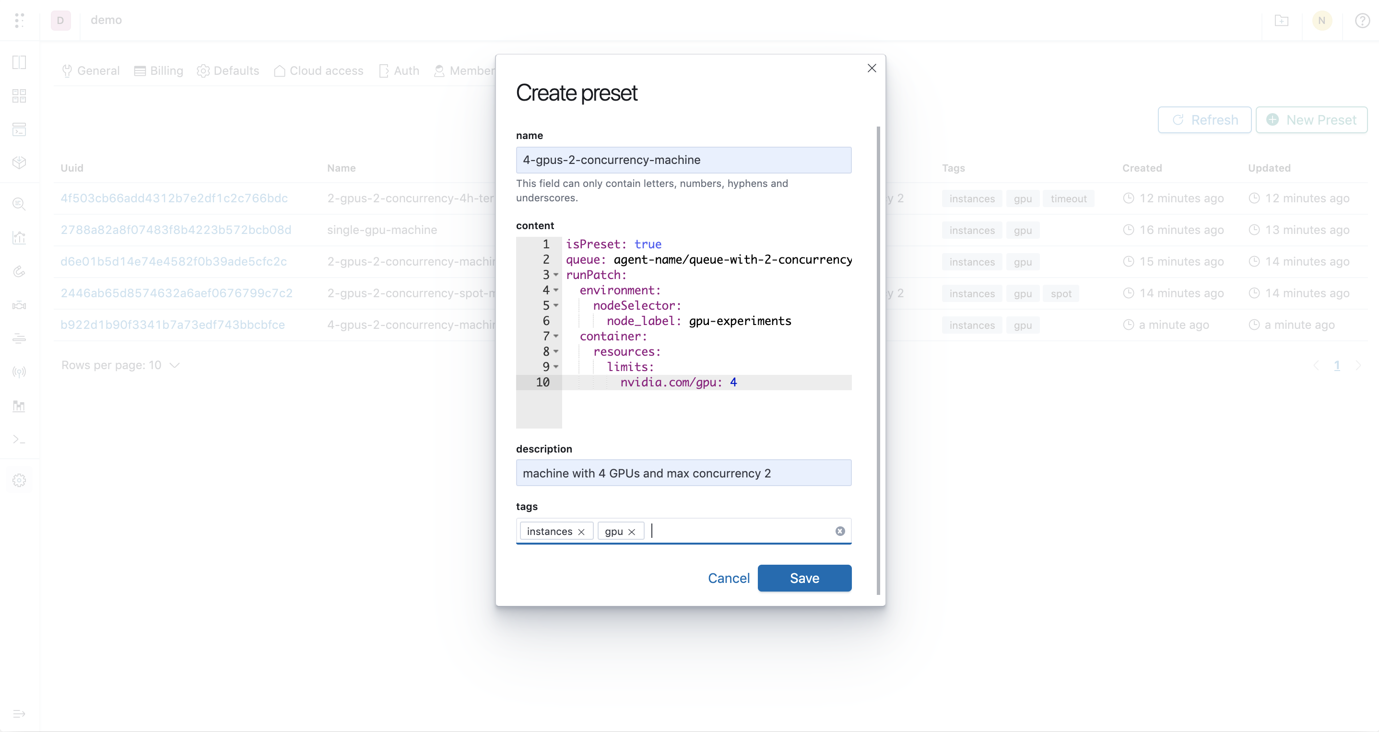
Task: Save the new preset
Action: click(804, 578)
